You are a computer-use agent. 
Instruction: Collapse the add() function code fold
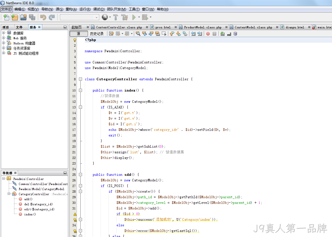point(80,175)
